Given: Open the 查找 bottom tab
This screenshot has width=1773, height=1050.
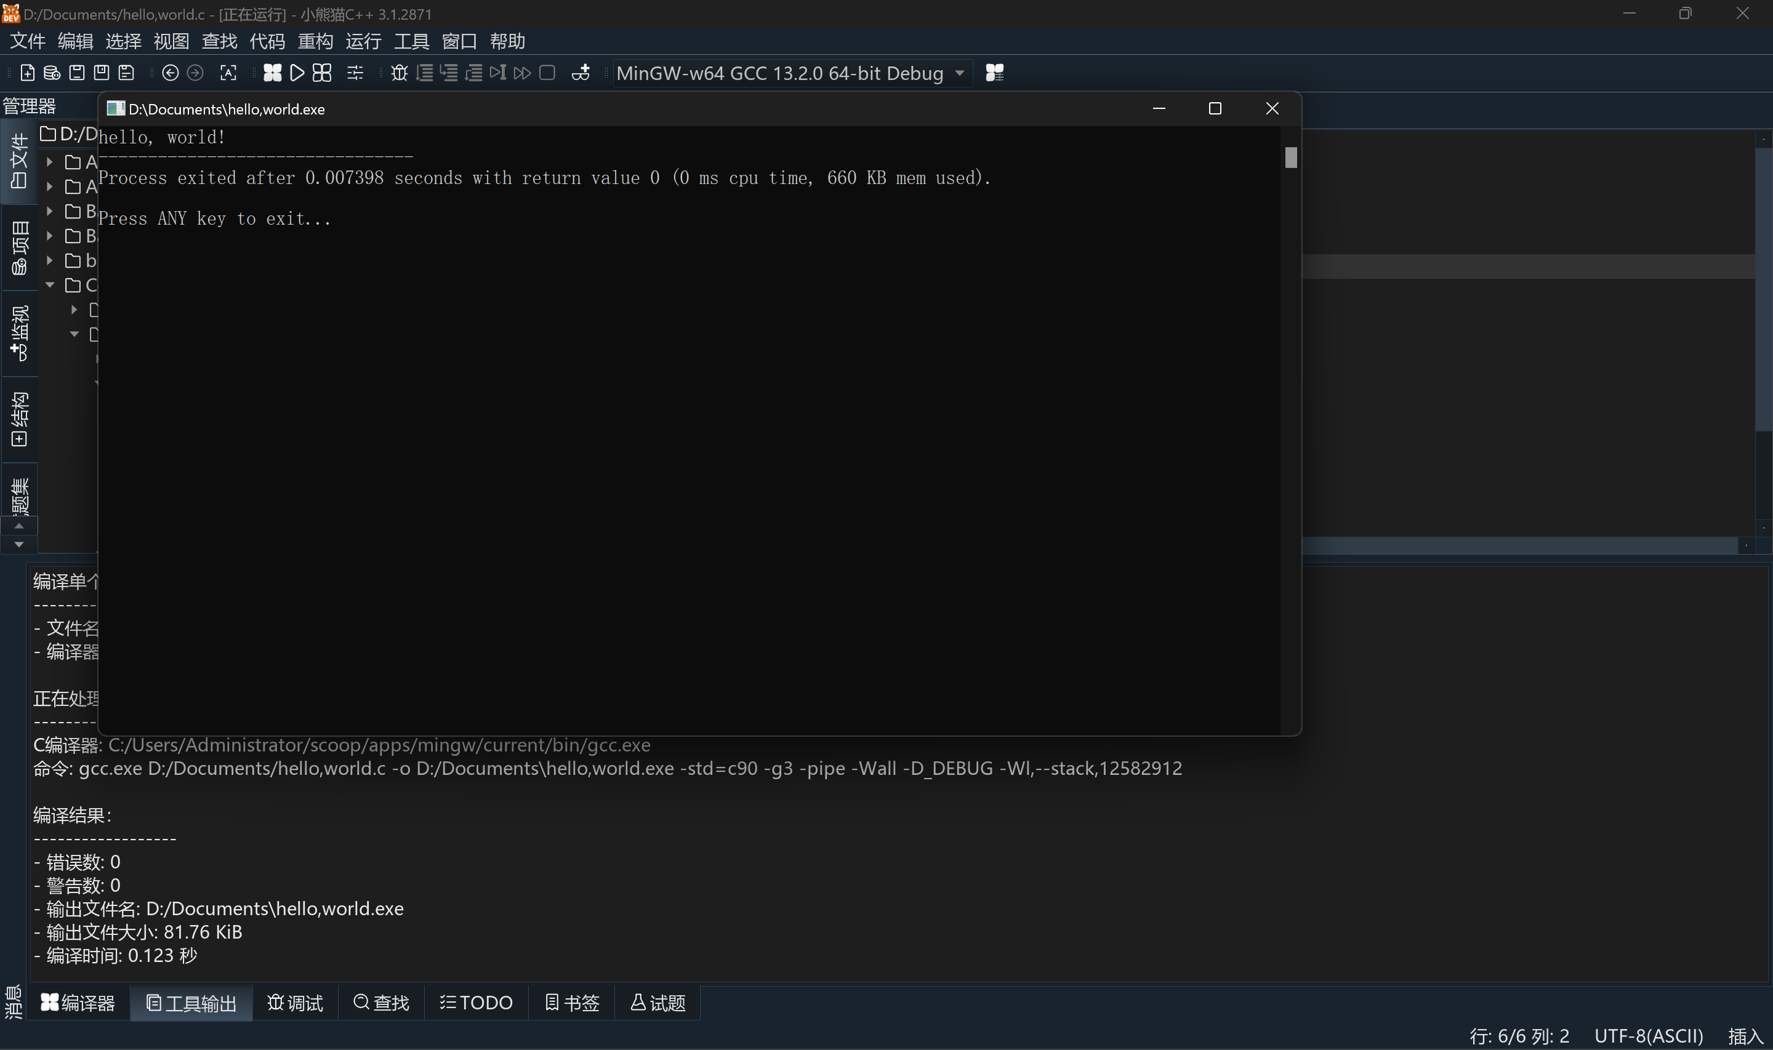Looking at the screenshot, I should coord(381,1003).
